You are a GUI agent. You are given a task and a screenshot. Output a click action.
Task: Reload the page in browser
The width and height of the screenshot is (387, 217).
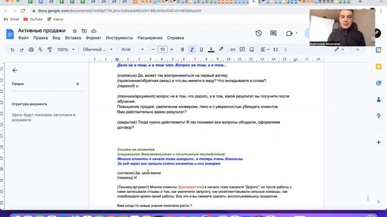(23, 11)
